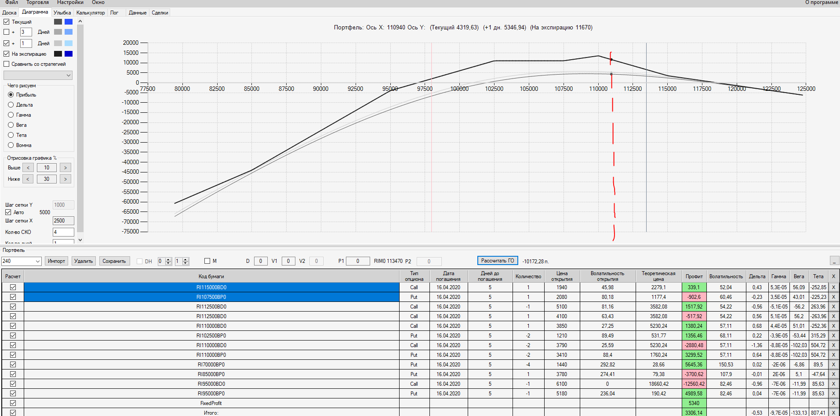The width and height of the screenshot is (840, 416).
Task: Open the Окно menu
Action: (x=98, y=3)
